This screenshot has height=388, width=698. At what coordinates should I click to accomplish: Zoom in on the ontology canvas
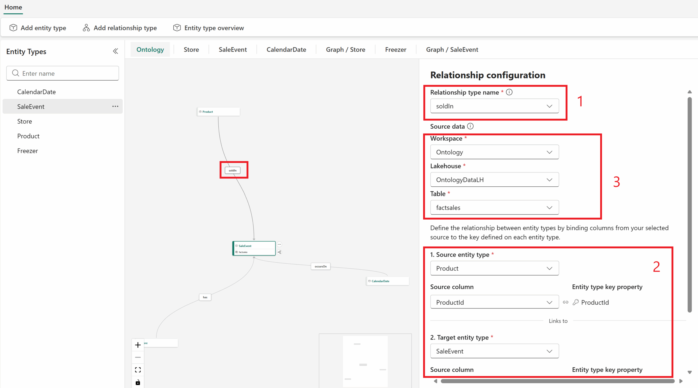click(x=138, y=345)
